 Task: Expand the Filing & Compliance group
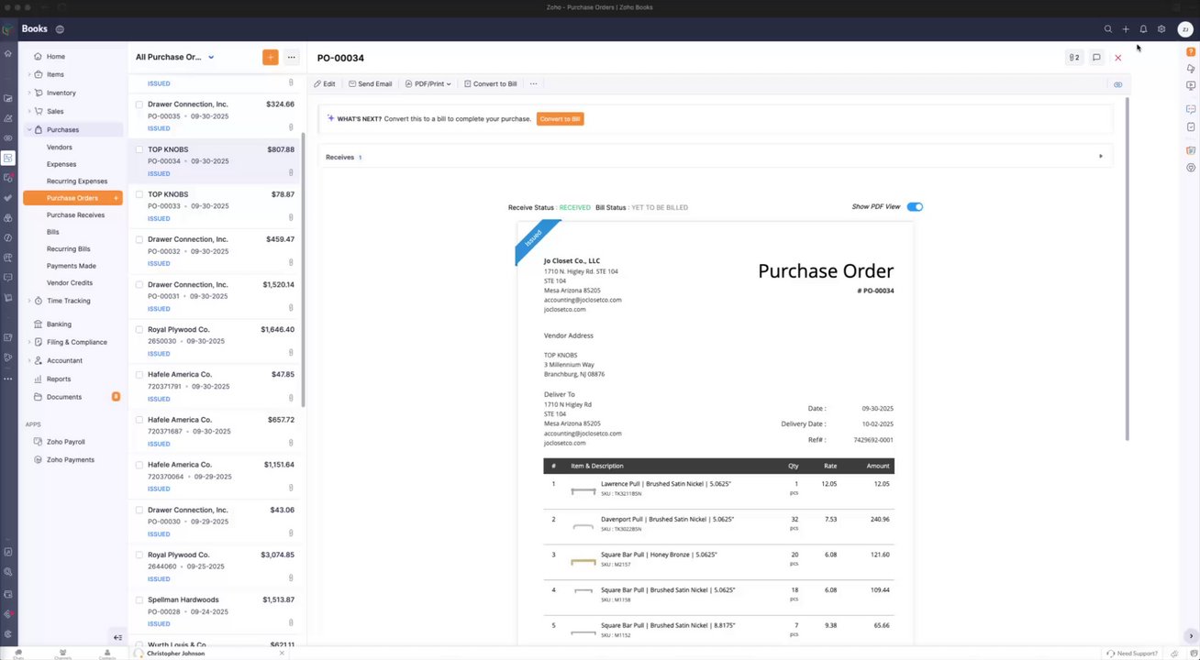tap(28, 342)
